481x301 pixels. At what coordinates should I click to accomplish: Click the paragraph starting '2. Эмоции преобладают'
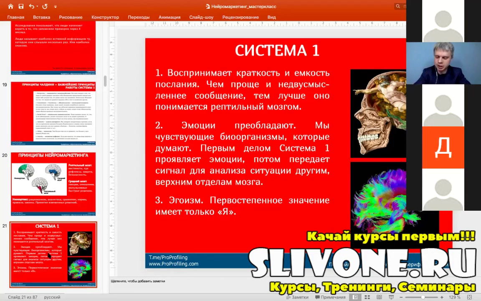pyautogui.click(x=242, y=153)
